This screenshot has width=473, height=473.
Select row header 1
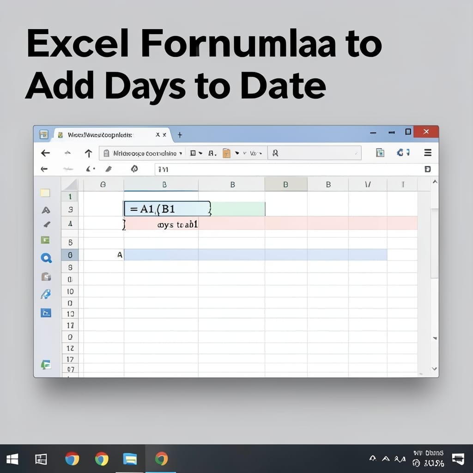pos(70,197)
